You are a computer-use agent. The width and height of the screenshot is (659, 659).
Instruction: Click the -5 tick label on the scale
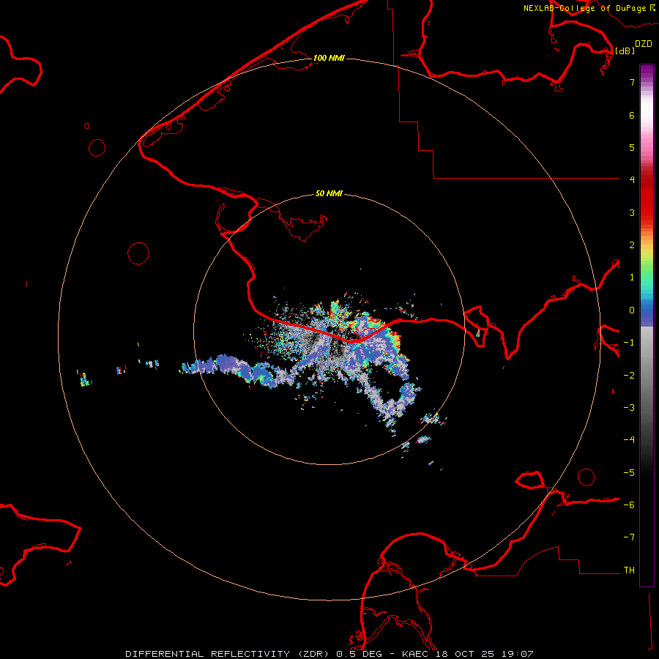pyautogui.click(x=629, y=473)
